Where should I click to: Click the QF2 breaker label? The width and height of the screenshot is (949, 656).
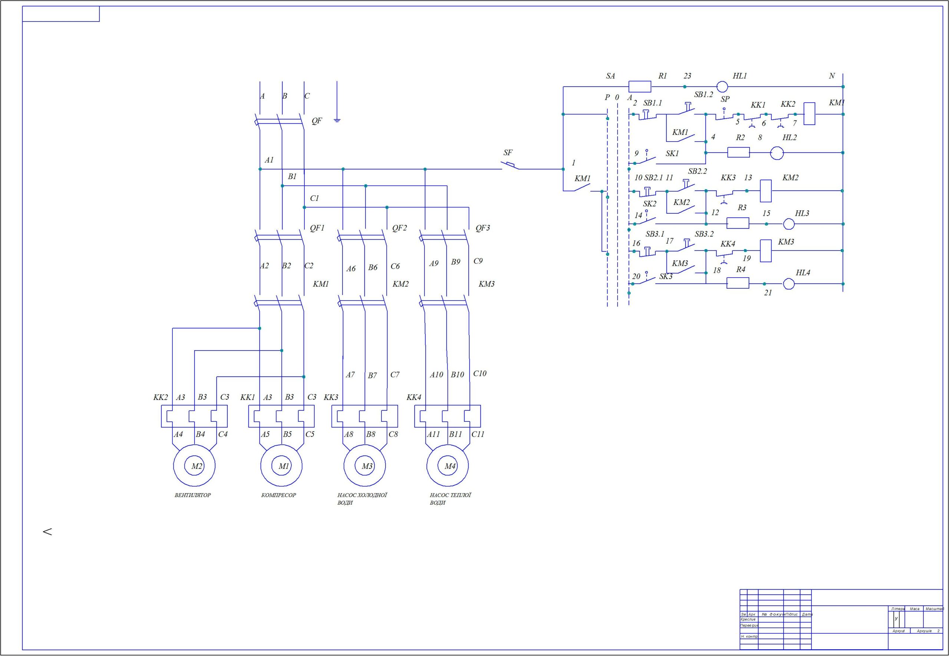(400, 228)
